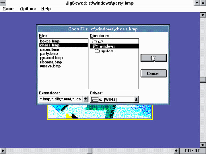Select paper.bmp in Files list

63,49
